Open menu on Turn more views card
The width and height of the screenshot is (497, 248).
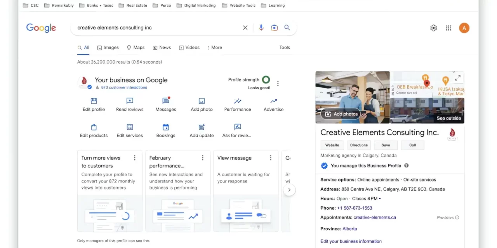coord(135,158)
